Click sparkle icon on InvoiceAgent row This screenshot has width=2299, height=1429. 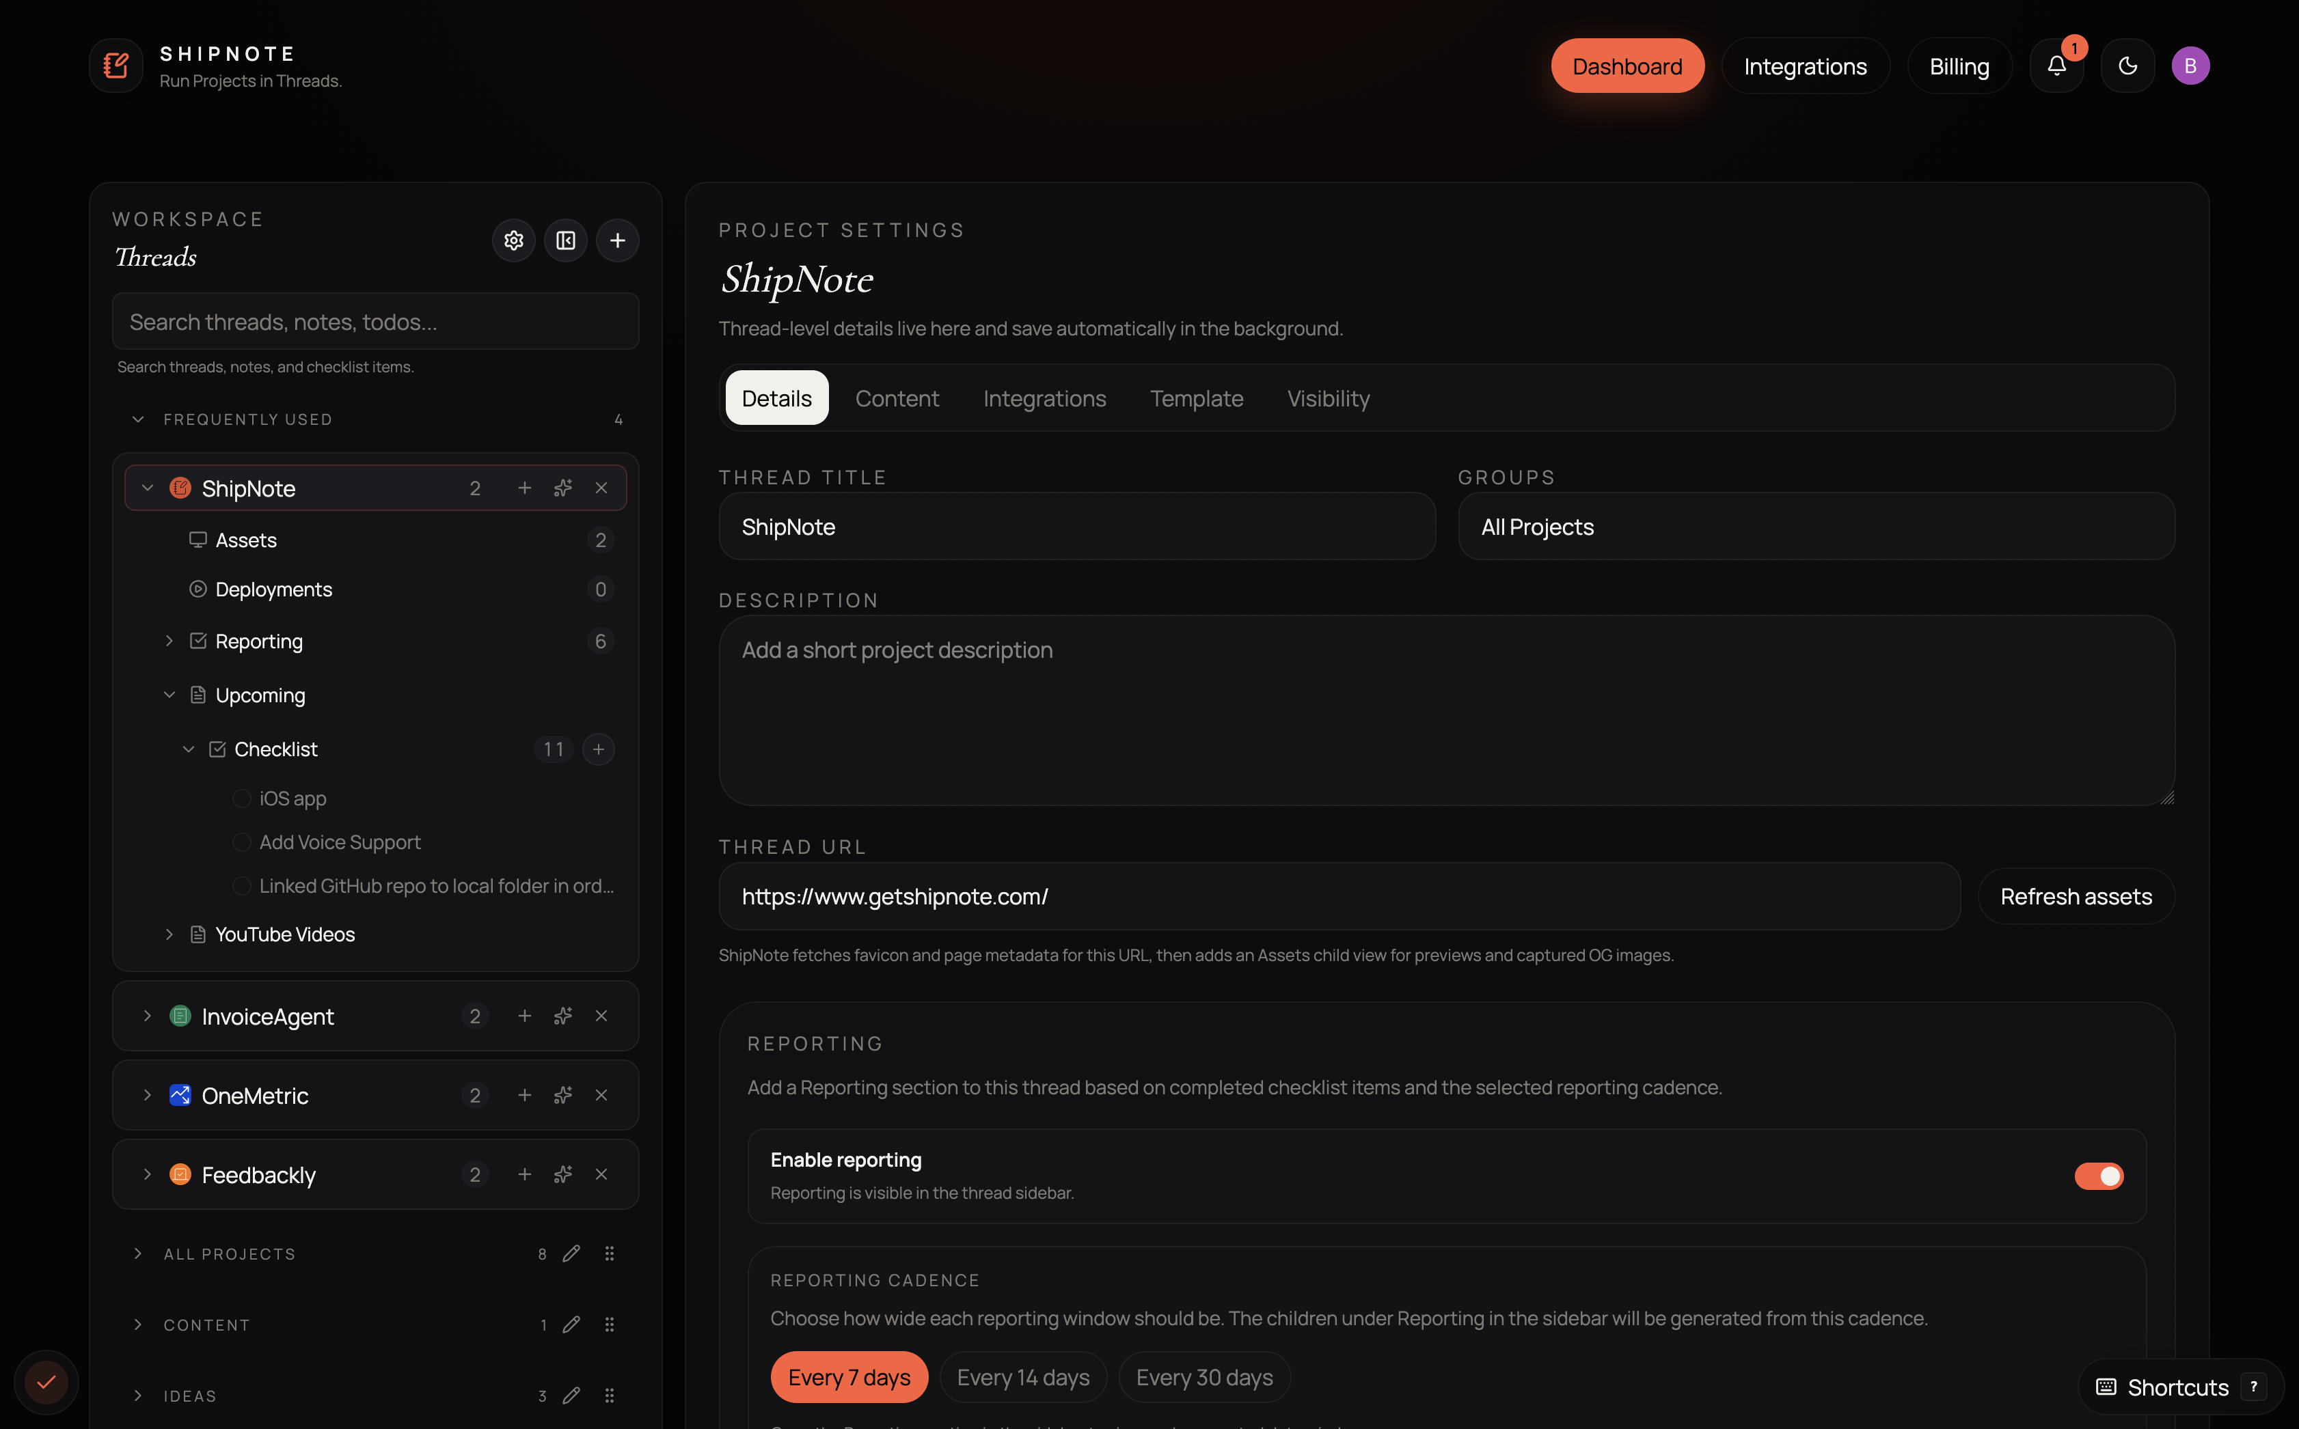click(563, 1016)
